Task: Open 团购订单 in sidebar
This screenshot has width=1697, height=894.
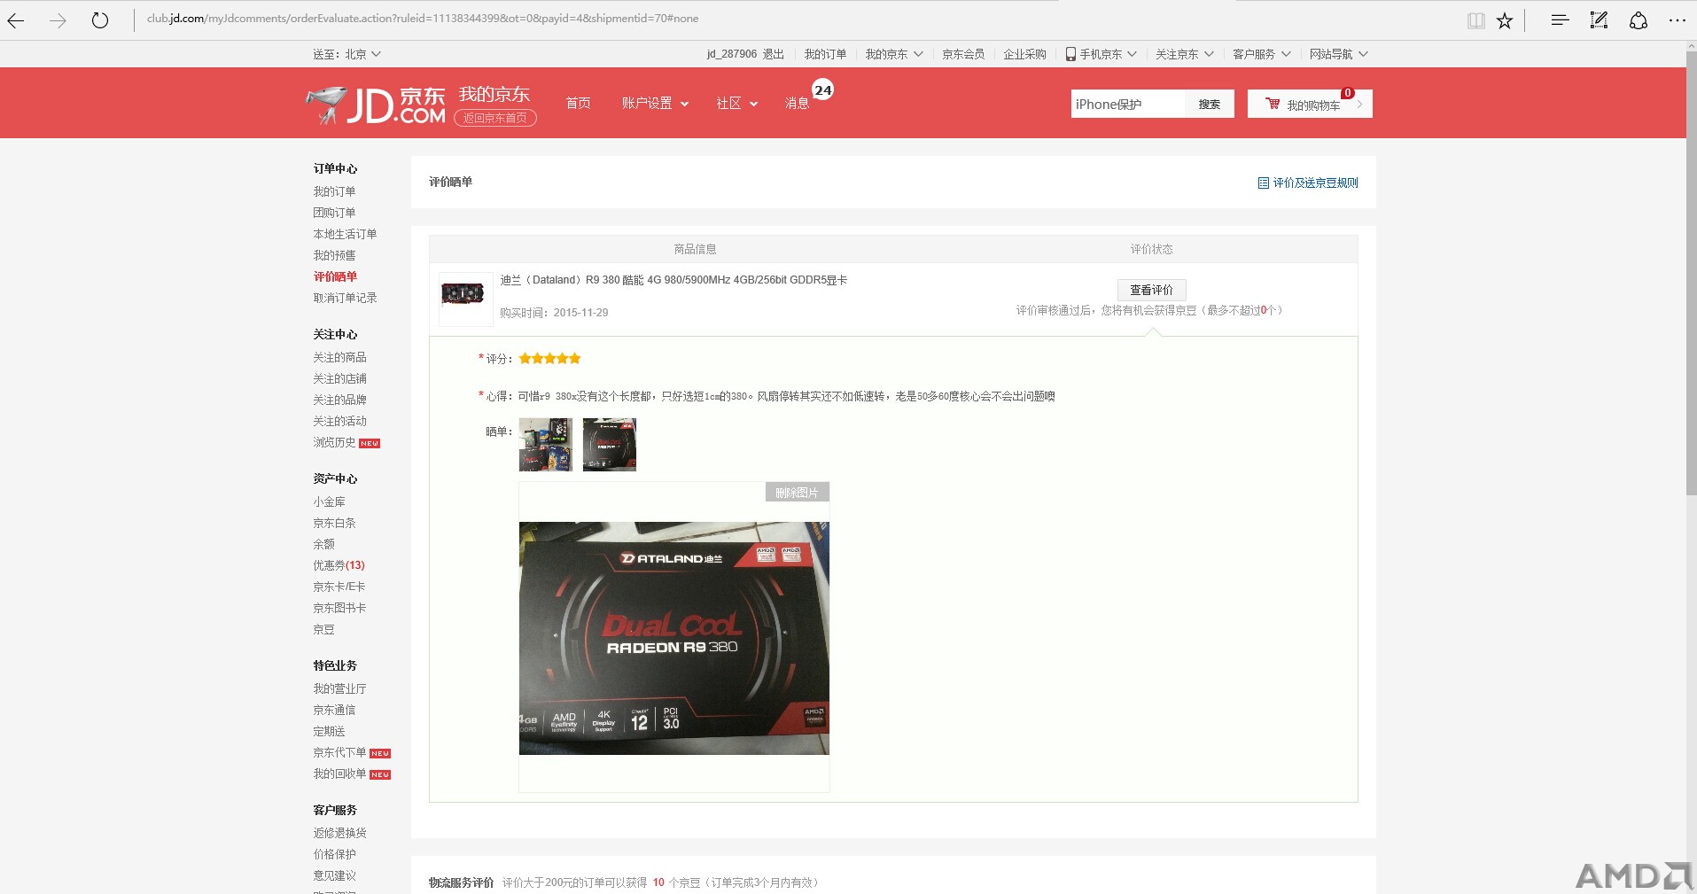Action: click(334, 213)
